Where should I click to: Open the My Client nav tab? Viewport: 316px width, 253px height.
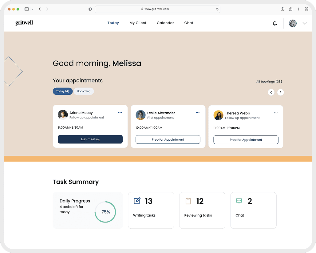coord(138,23)
